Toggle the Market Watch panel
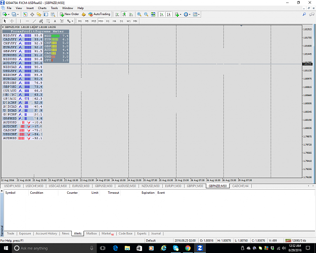Image resolution: width=316 pixels, height=253 pixels. coord(25,14)
